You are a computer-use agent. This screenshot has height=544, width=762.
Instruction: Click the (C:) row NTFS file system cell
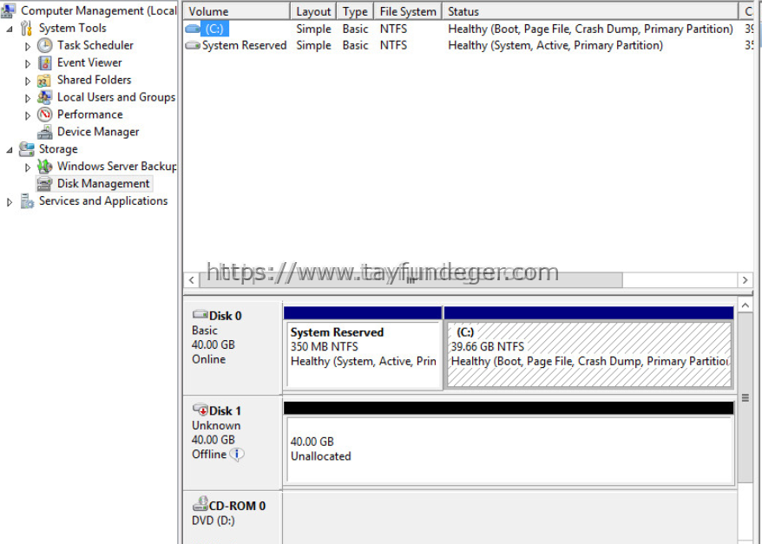click(394, 29)
